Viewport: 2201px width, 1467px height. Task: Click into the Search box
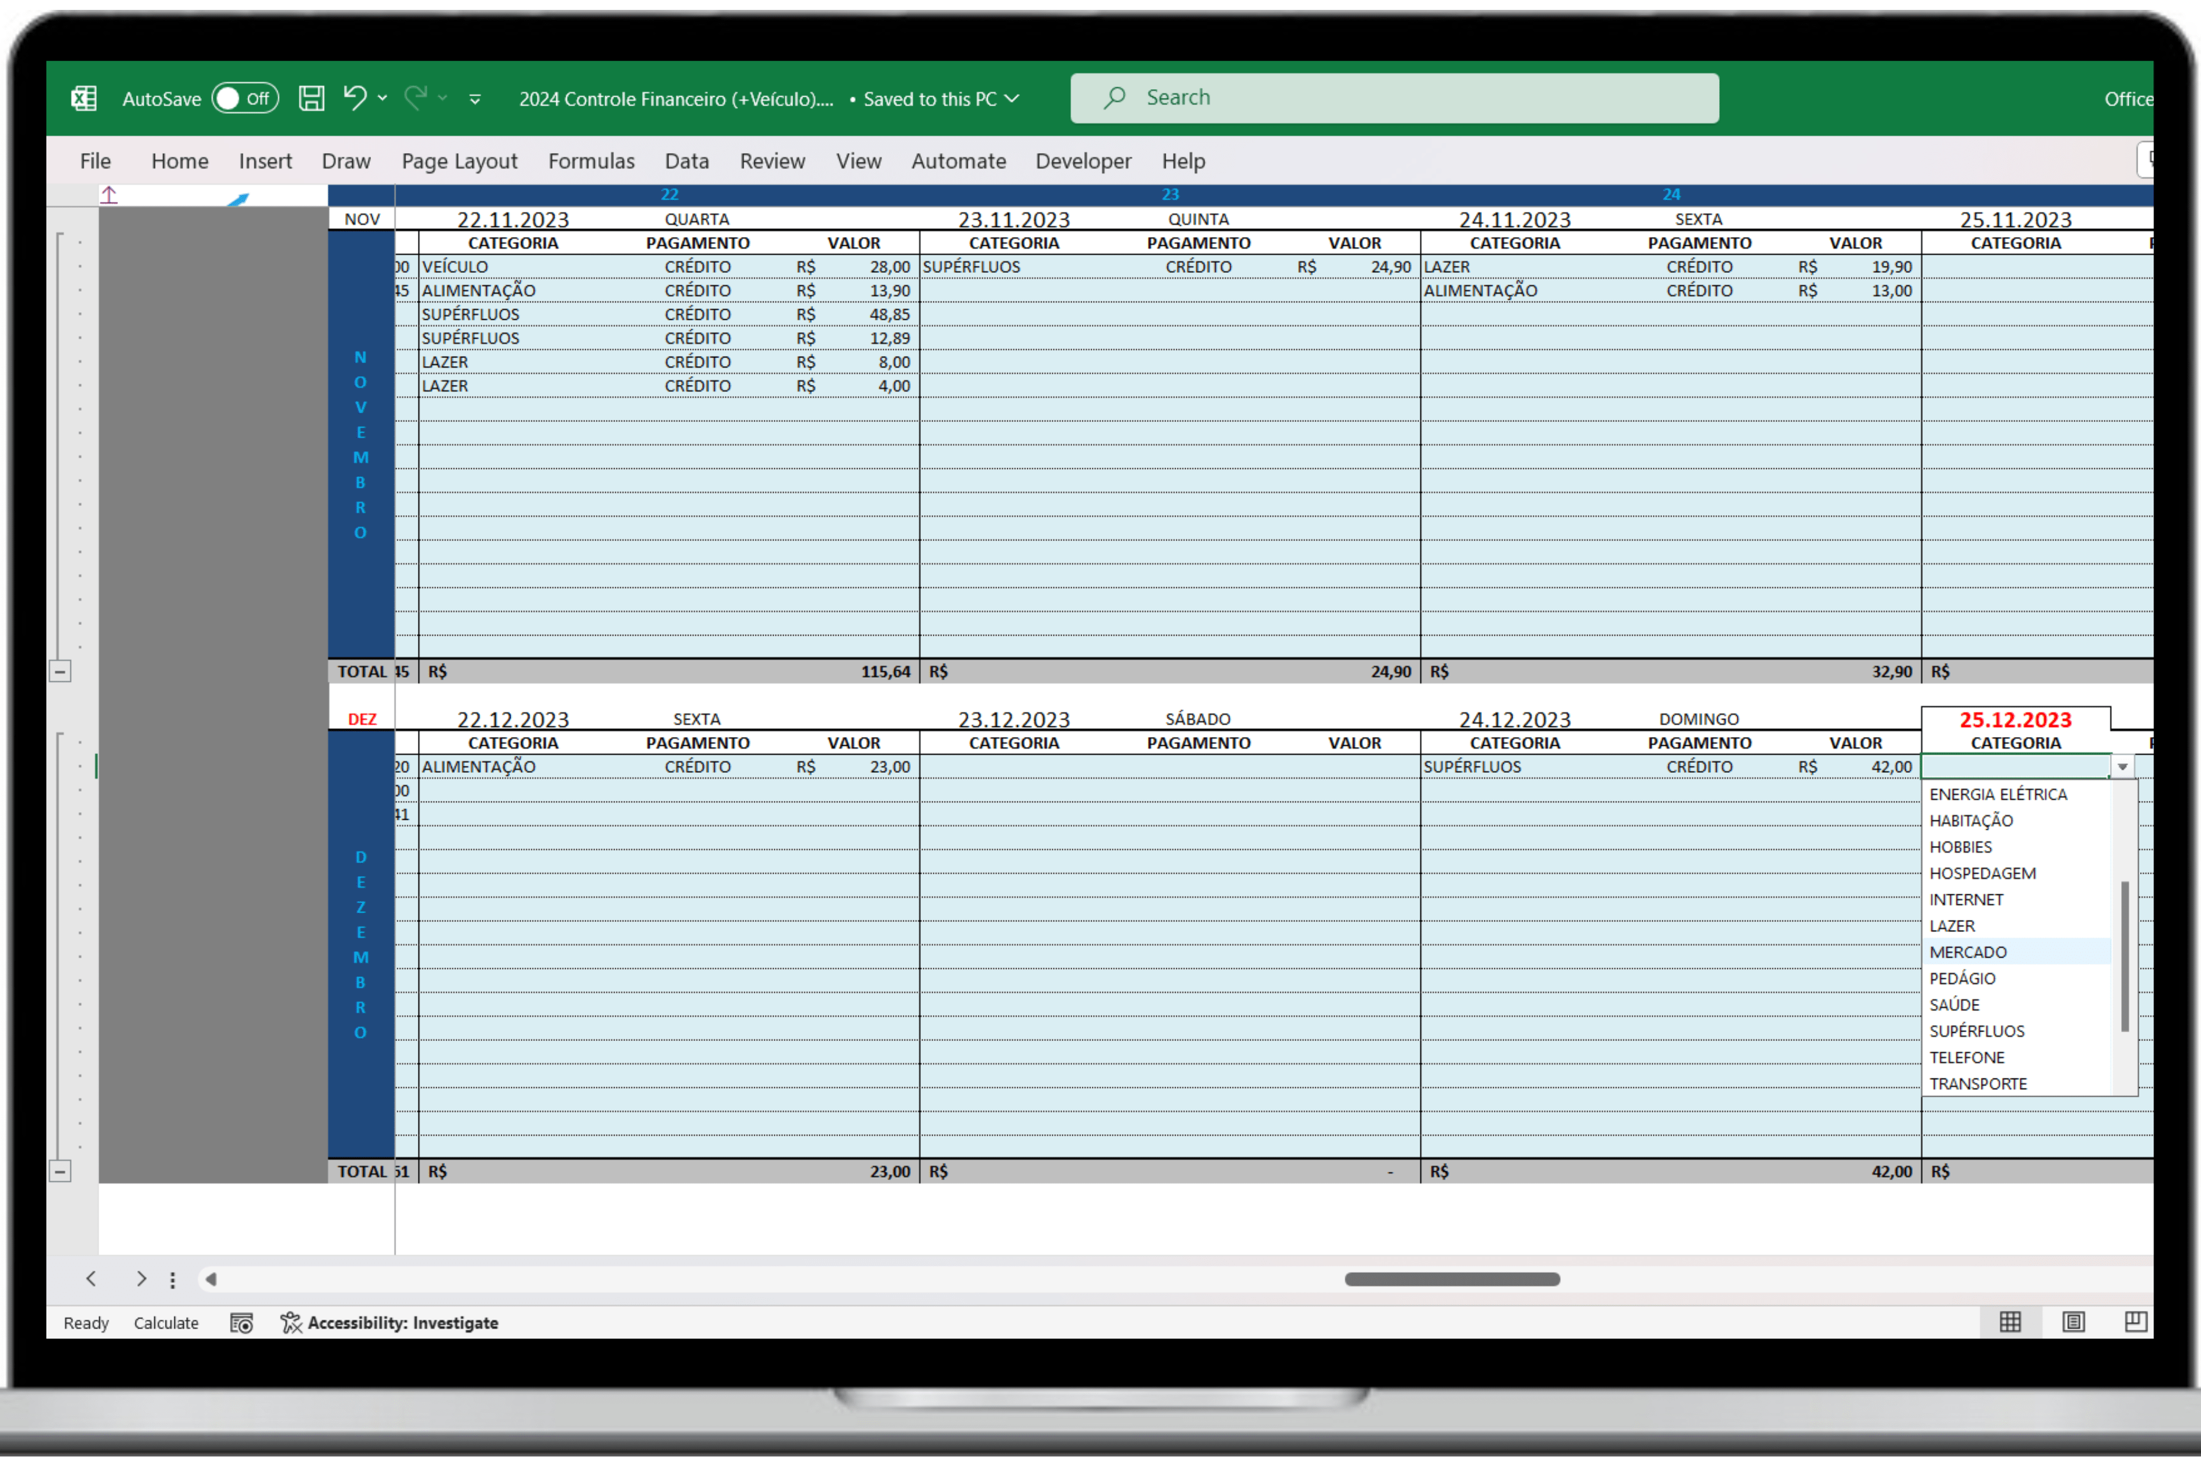(x=1395, y=97)
